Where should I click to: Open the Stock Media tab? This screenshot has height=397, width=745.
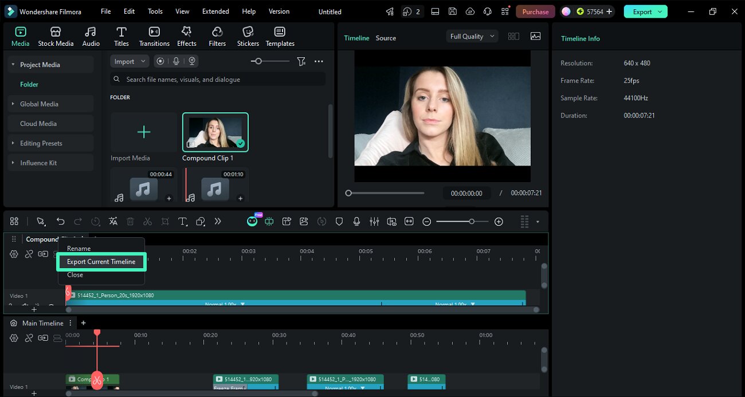[x=56, y=37]
